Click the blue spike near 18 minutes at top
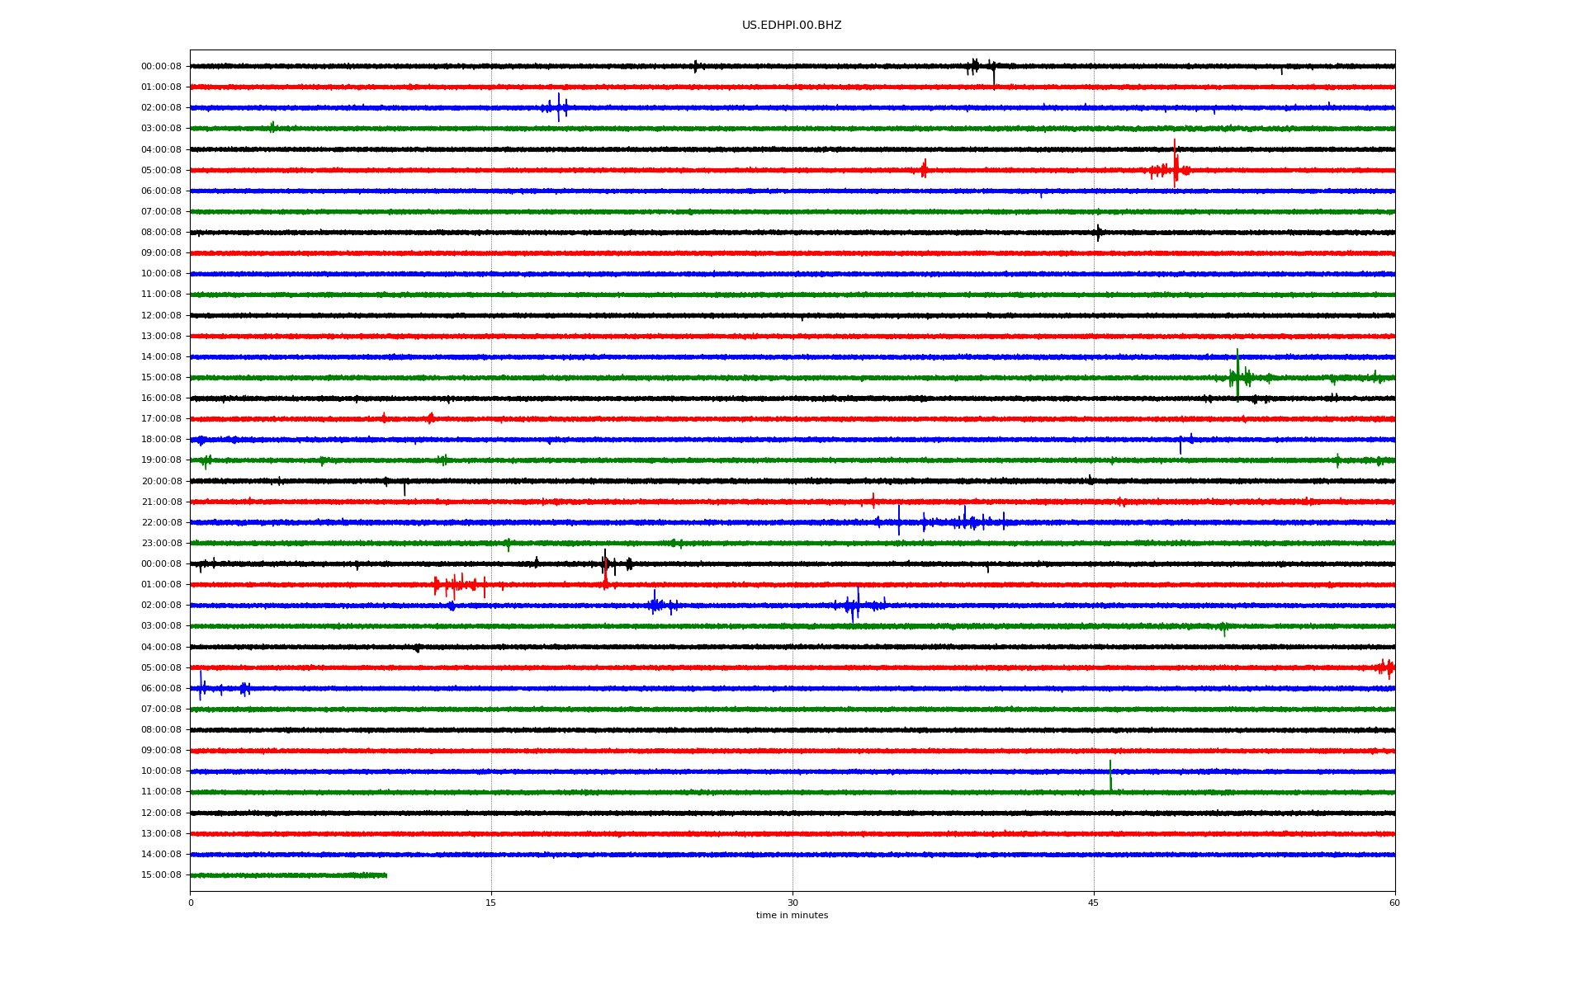 pyautogui.click(x=559, y=107)
